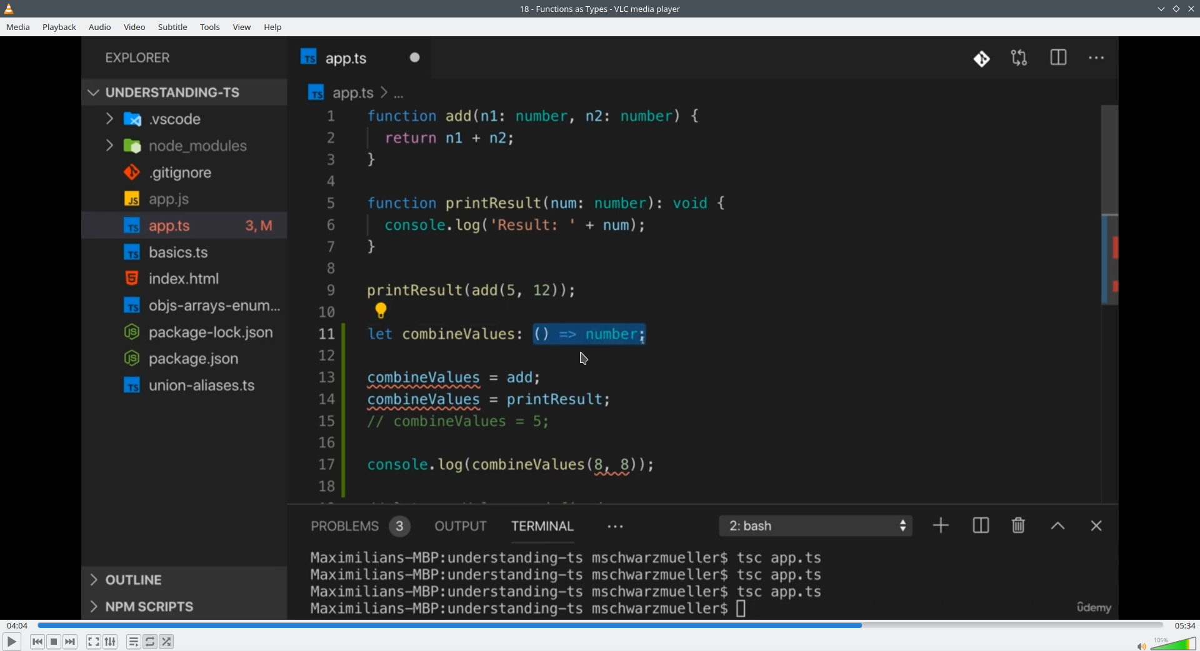The width and height of the screenshot is (1200, 651).
Task: Kill terminal with trash icon
Action: point(1019,526)
